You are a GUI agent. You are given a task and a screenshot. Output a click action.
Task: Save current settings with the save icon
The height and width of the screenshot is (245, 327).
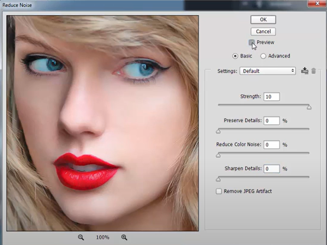(x=305, y=71)
